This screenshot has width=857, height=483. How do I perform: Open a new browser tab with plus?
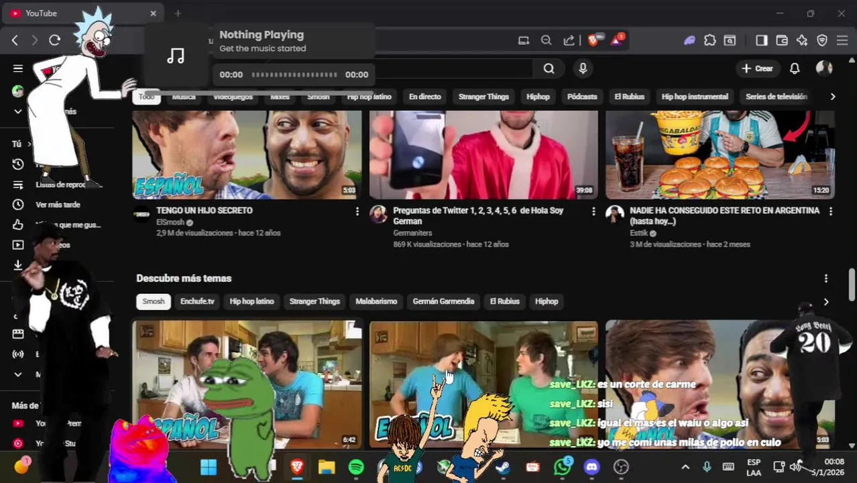point(178,13)
